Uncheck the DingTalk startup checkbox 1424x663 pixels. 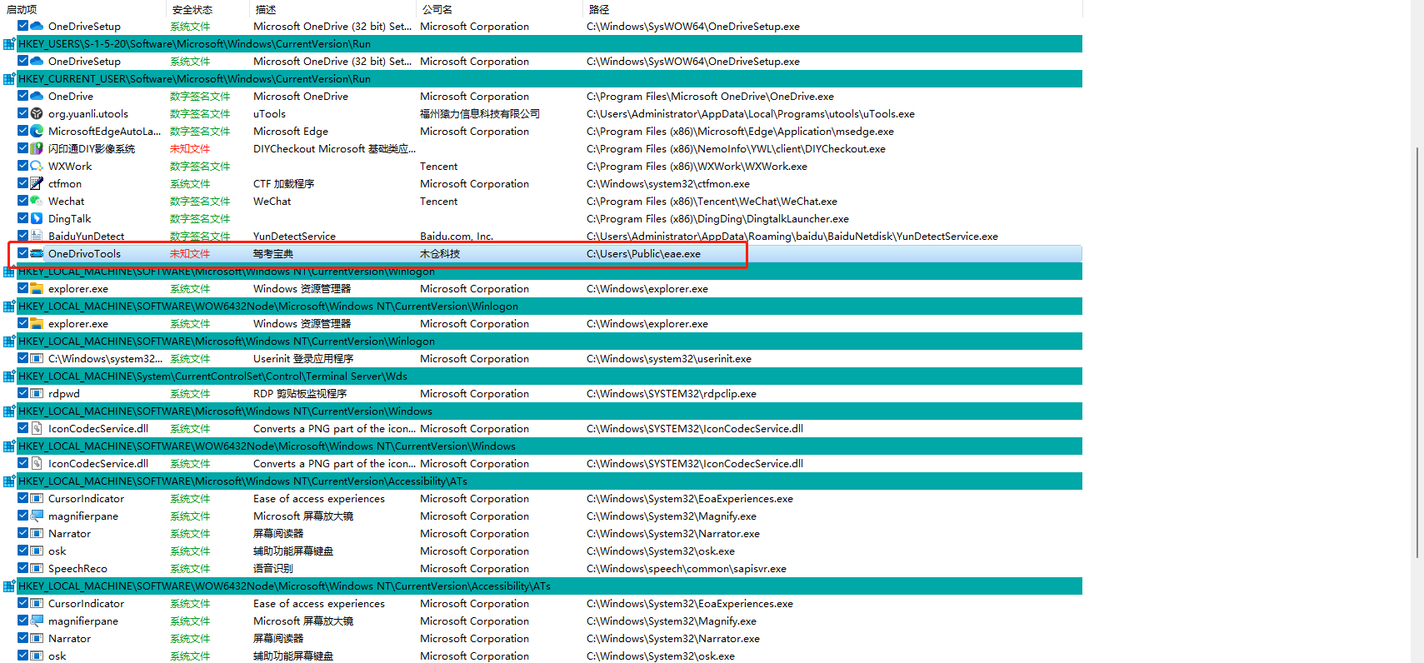point(22,218)
